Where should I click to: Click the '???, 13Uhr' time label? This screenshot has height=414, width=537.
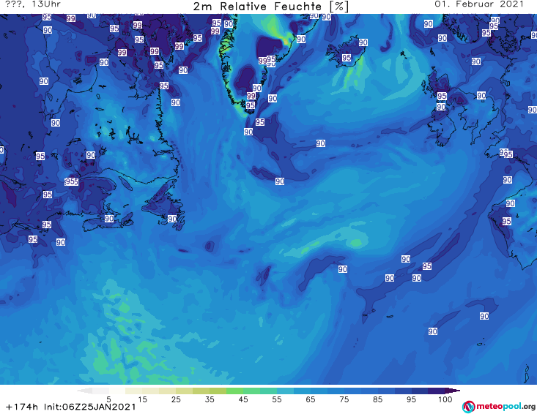tap(32, 4)
